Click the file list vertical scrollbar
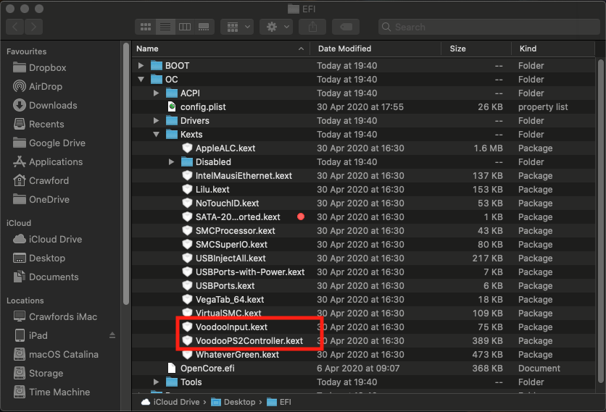The image size is (606, 412). pyautogui.click(x=600, y=220)
